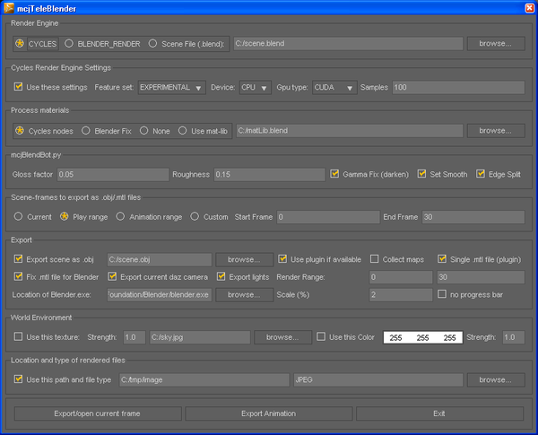Click the Roughness field 0.15

click(x=269, y=174)
